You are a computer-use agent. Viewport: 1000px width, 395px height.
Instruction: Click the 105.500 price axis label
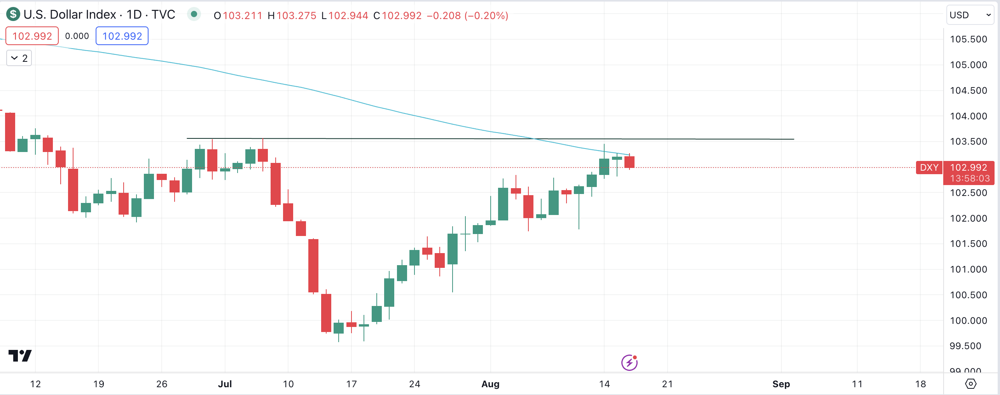coord(969,39)
